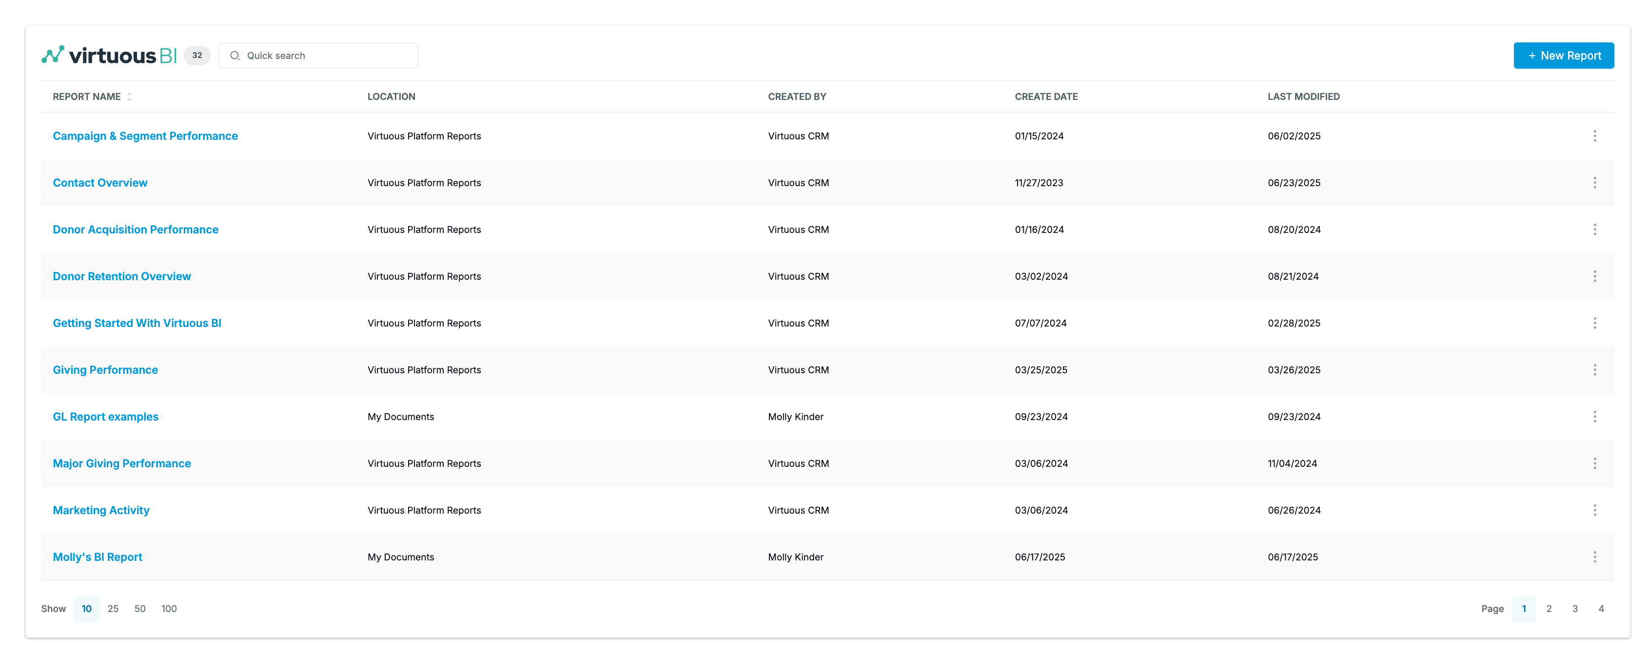Image resolution: width=1648 pixels, height=653 pixels.
Task: Open more options for Campaign & Segment Performance
Action: [x=1594, y=136]
